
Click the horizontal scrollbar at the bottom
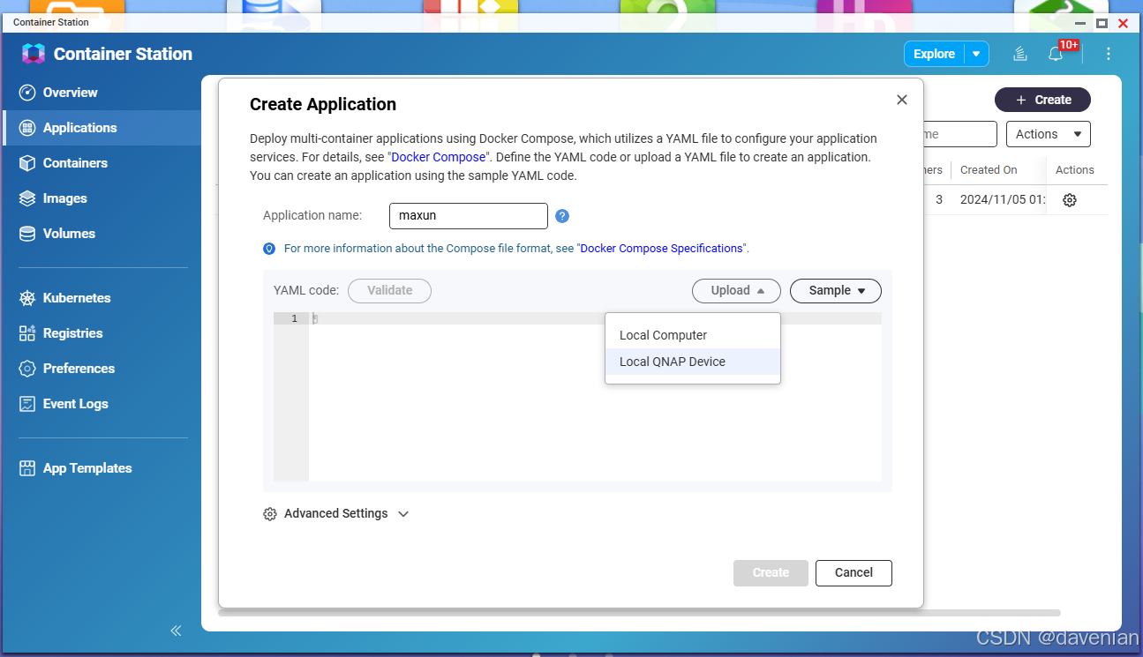639,613
